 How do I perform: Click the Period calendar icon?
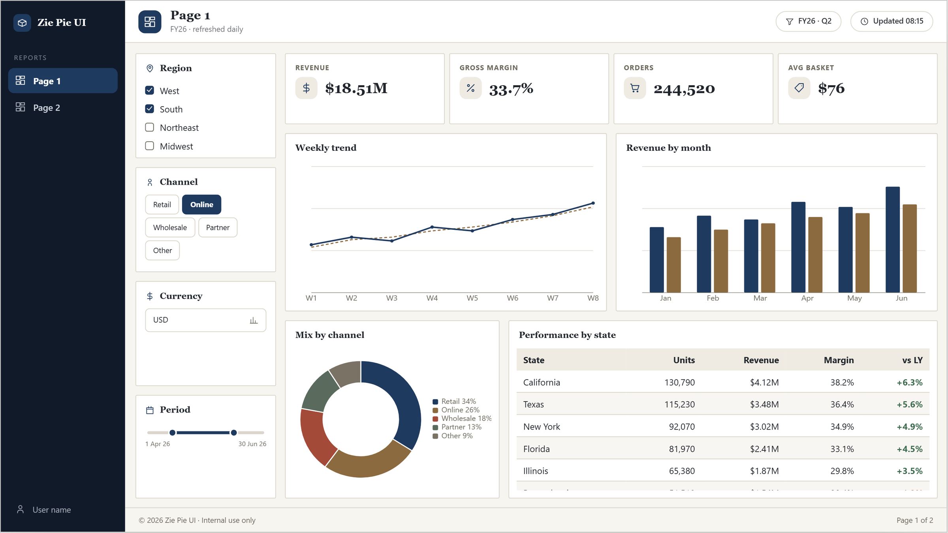point(150,410)
